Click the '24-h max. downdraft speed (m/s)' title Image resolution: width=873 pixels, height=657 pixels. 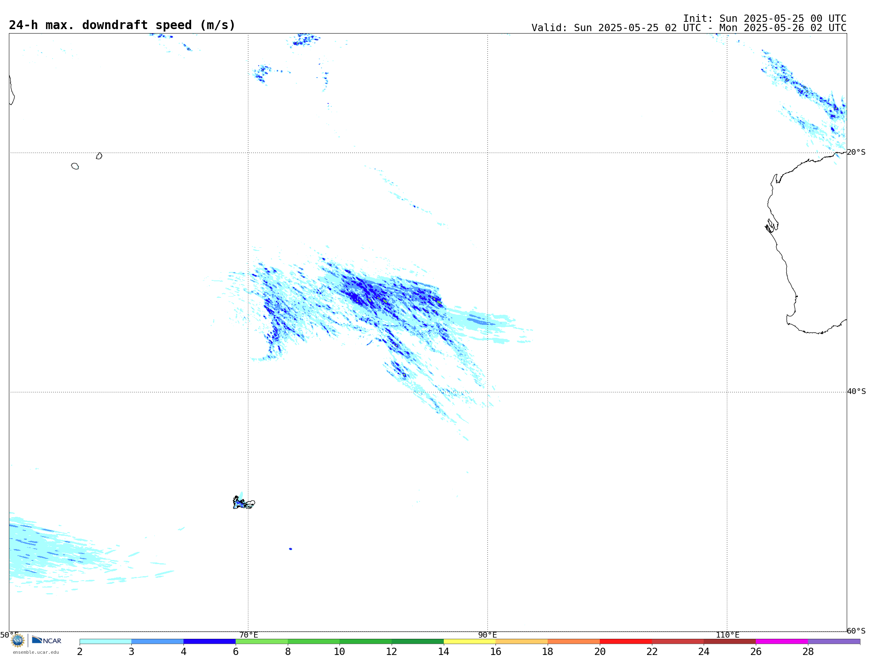[122, 25]
